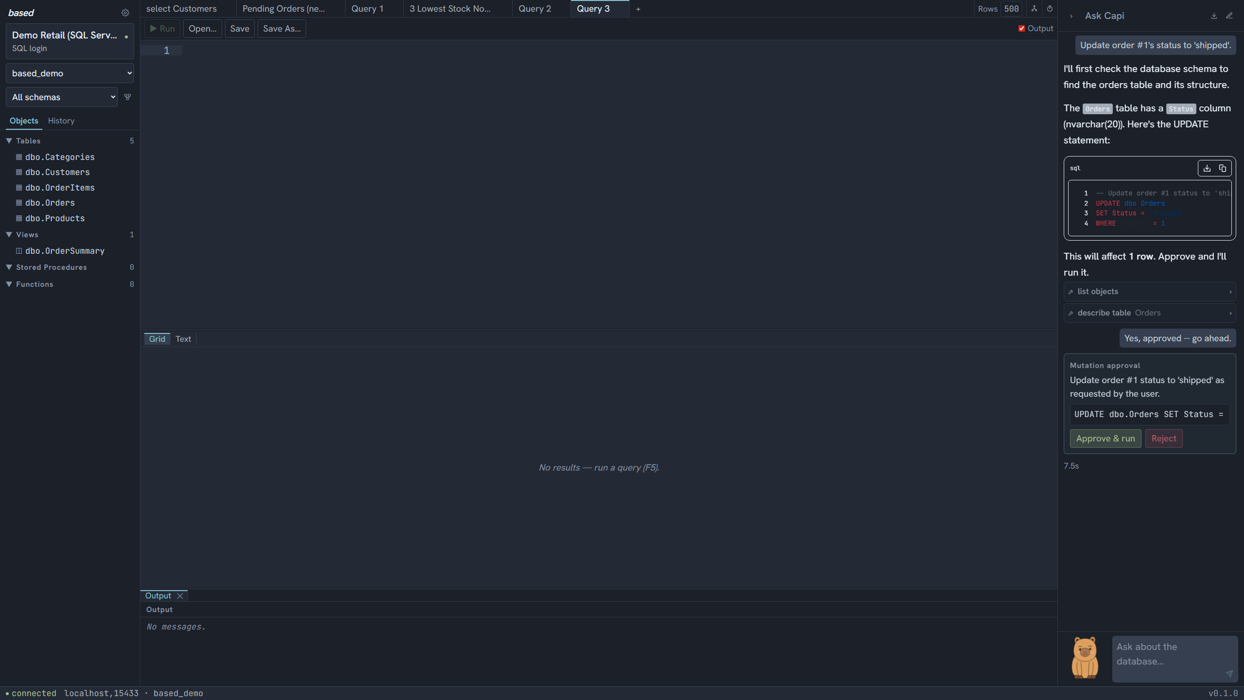
Task: Open the based_demo database dropdown
Action: click(70, 73)
